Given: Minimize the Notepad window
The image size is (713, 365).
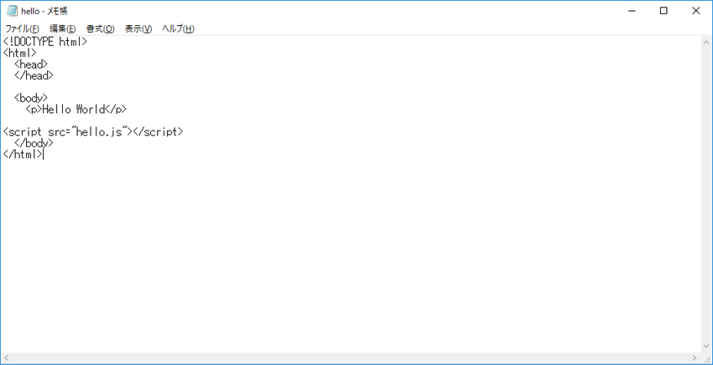Looking at the screenshot, I should tap(632, 11).
